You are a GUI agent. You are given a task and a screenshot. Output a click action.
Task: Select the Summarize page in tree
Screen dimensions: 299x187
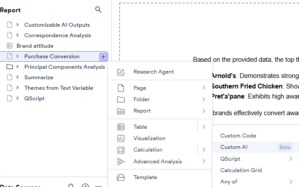click(x=39, y=78)
